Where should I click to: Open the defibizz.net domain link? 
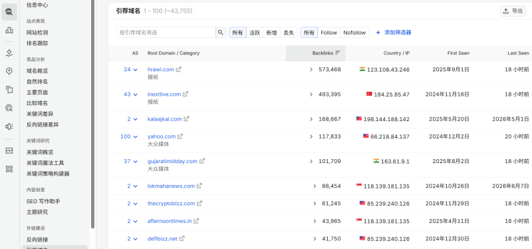(162, 238)
